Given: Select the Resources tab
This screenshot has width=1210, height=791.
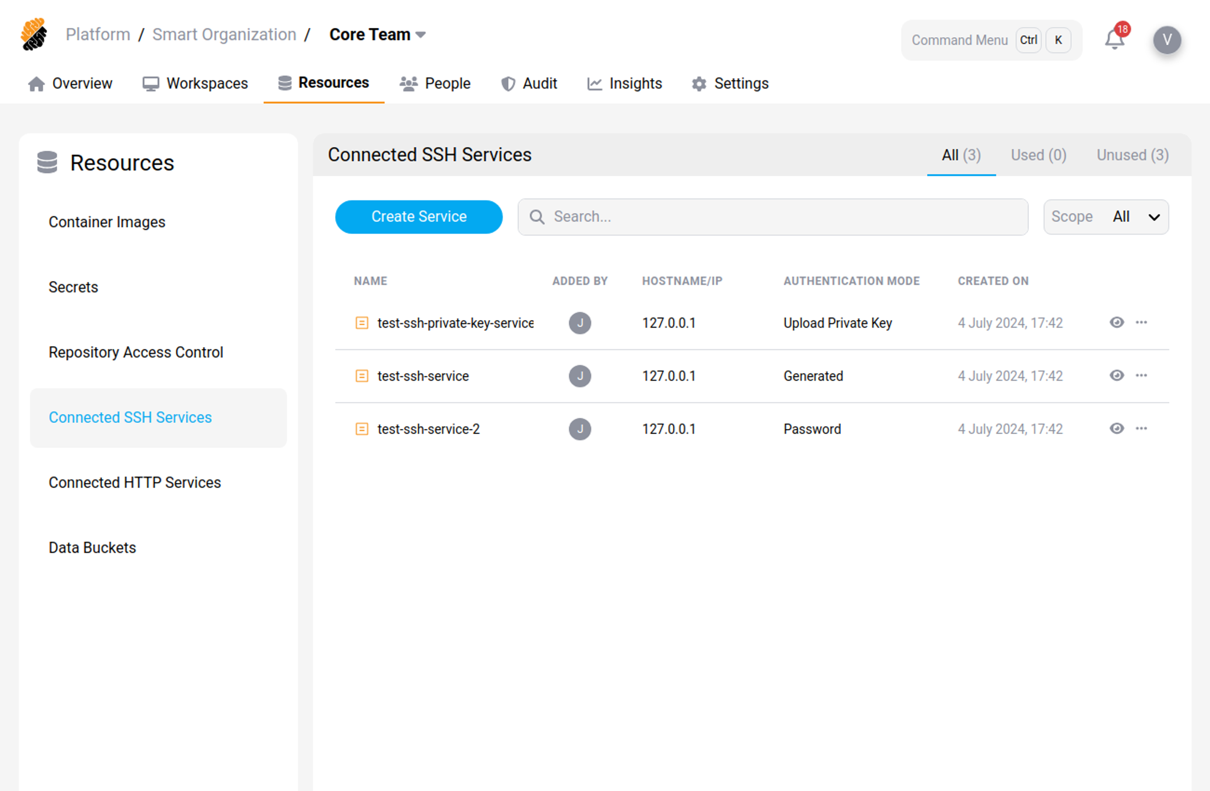Looking at the screenshot, I should pos(324,83).
